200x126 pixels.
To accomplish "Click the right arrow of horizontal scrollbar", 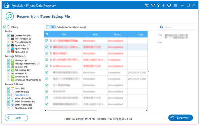I will tap(146, 111).
